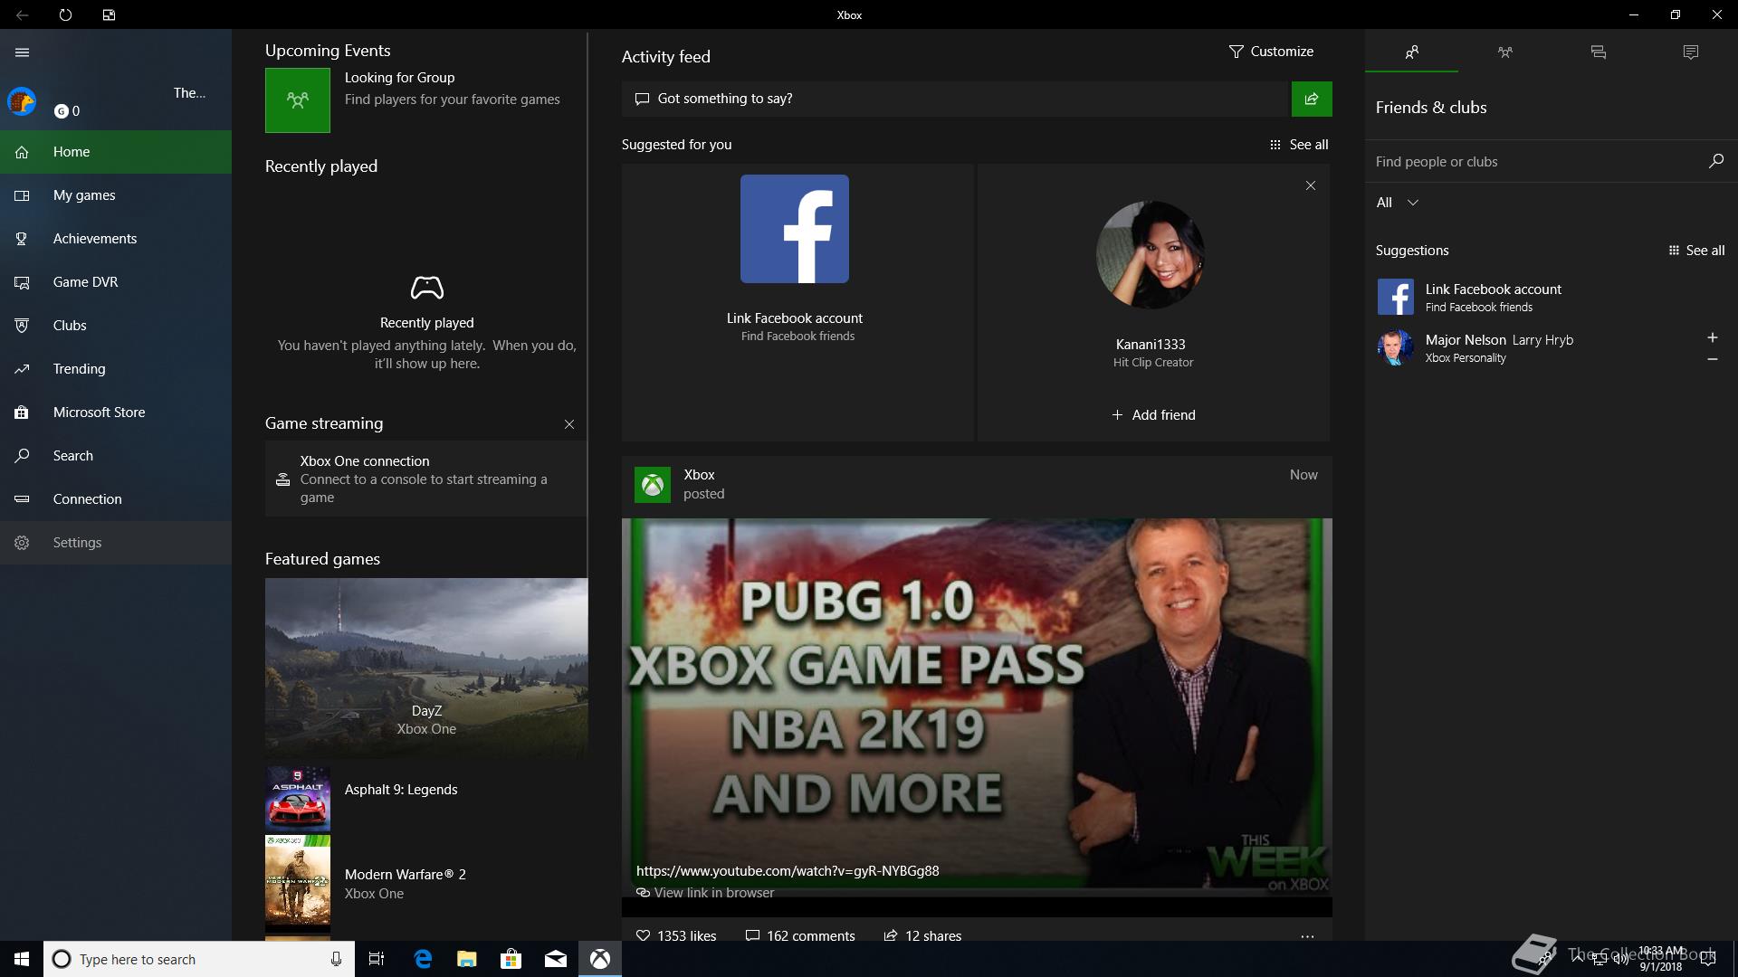Switch to the Activity alerts tab icon

pyautogui.click(x=1691, y=52)
